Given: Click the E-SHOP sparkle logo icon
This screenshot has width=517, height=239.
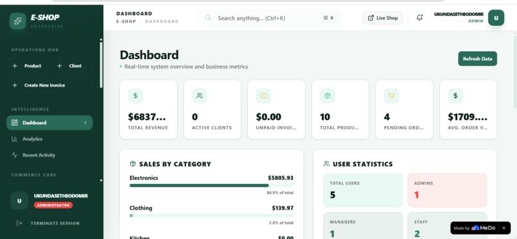Looking at the screenshot, I should click(x=18, y=21).
